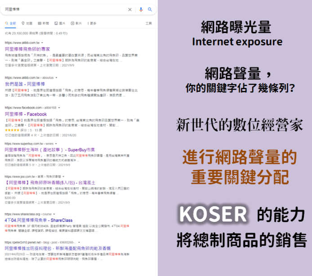This screenshot has width=312, height=276.
Task: Expand the arrow beside www.alibb.com.tw URL
Action: pyautogui.click(x=42, y=43)
